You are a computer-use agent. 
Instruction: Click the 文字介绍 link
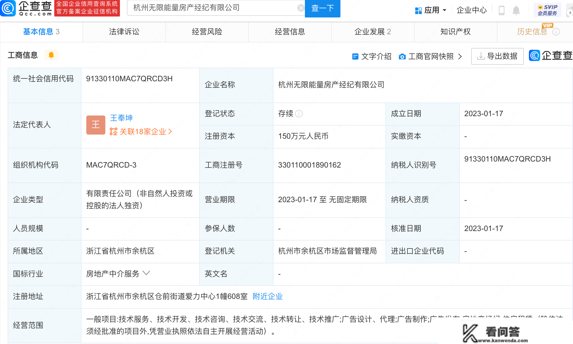tap(376, 56)
